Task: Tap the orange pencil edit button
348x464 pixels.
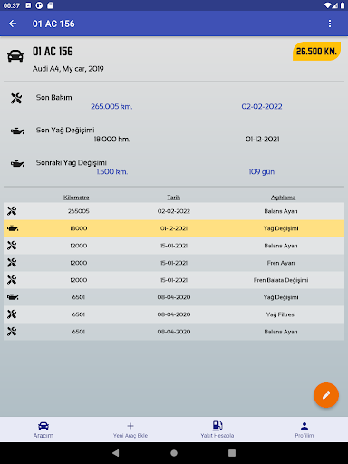Action: pos(326,395)
